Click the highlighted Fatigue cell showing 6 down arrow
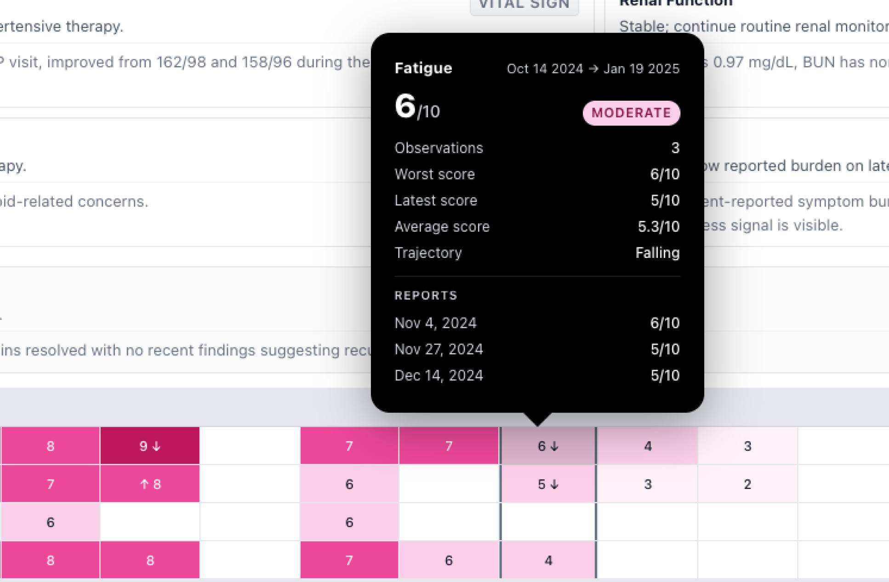The image size is (889, 582). (x=548, y=446)
